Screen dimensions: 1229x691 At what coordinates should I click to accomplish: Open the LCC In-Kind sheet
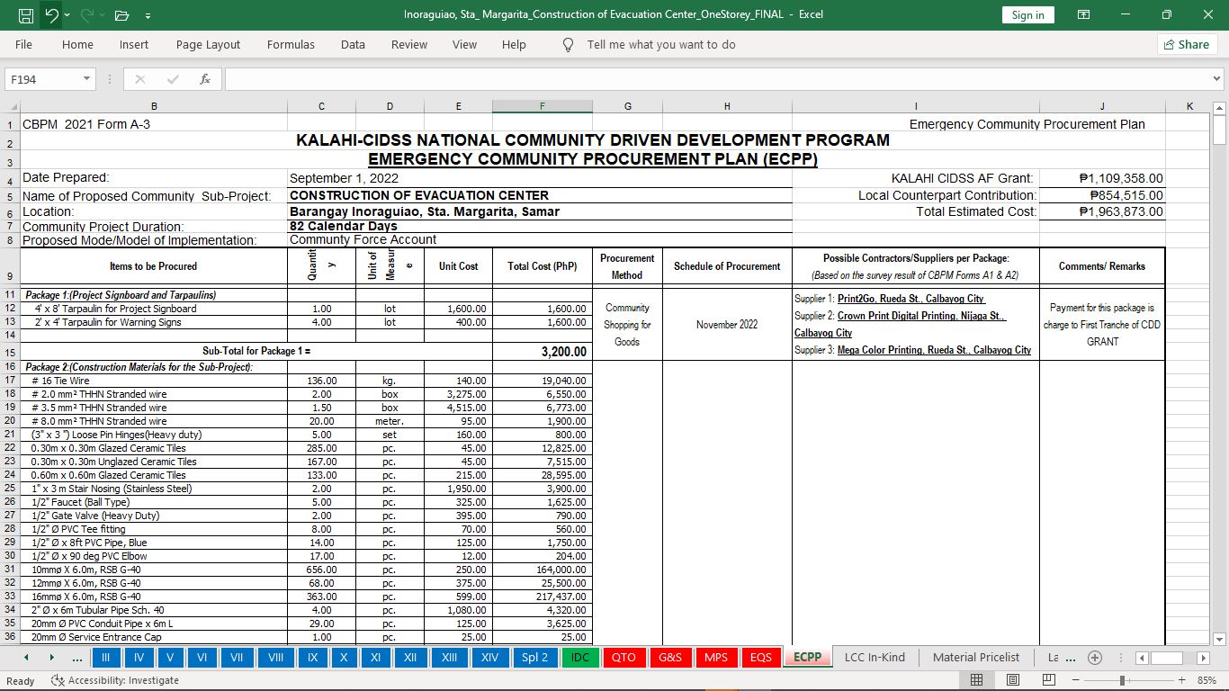(875, 658)
